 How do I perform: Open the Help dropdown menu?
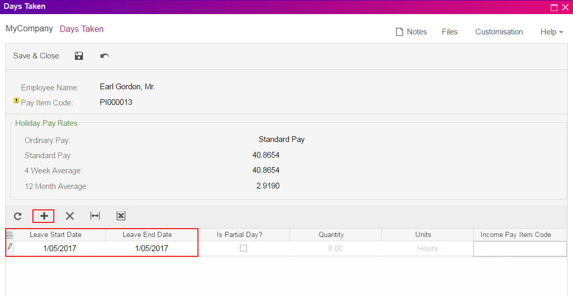point(552,32)
